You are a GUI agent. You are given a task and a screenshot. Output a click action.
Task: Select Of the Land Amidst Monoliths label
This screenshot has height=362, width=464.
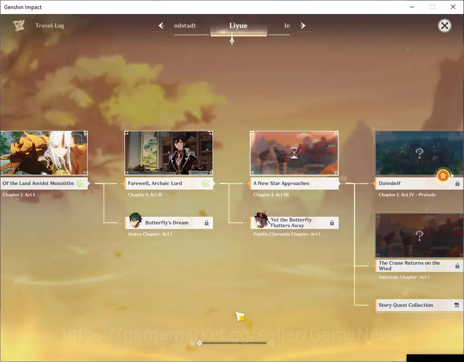(44, 184)
